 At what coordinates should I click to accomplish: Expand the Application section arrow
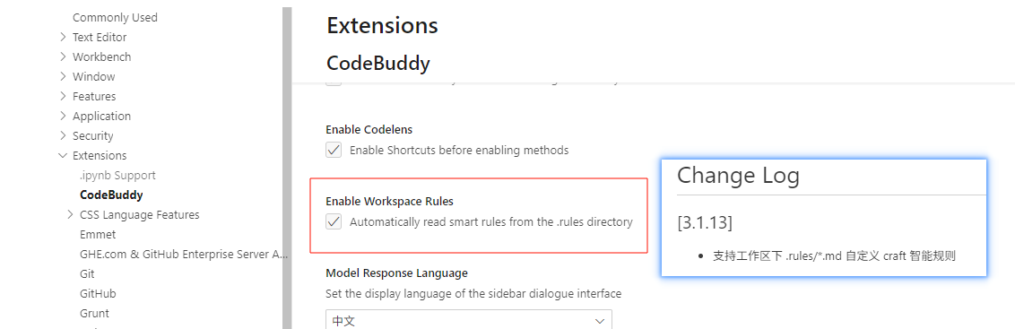(63, 116)
